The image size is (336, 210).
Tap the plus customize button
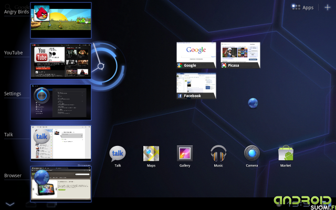[328, 7]
